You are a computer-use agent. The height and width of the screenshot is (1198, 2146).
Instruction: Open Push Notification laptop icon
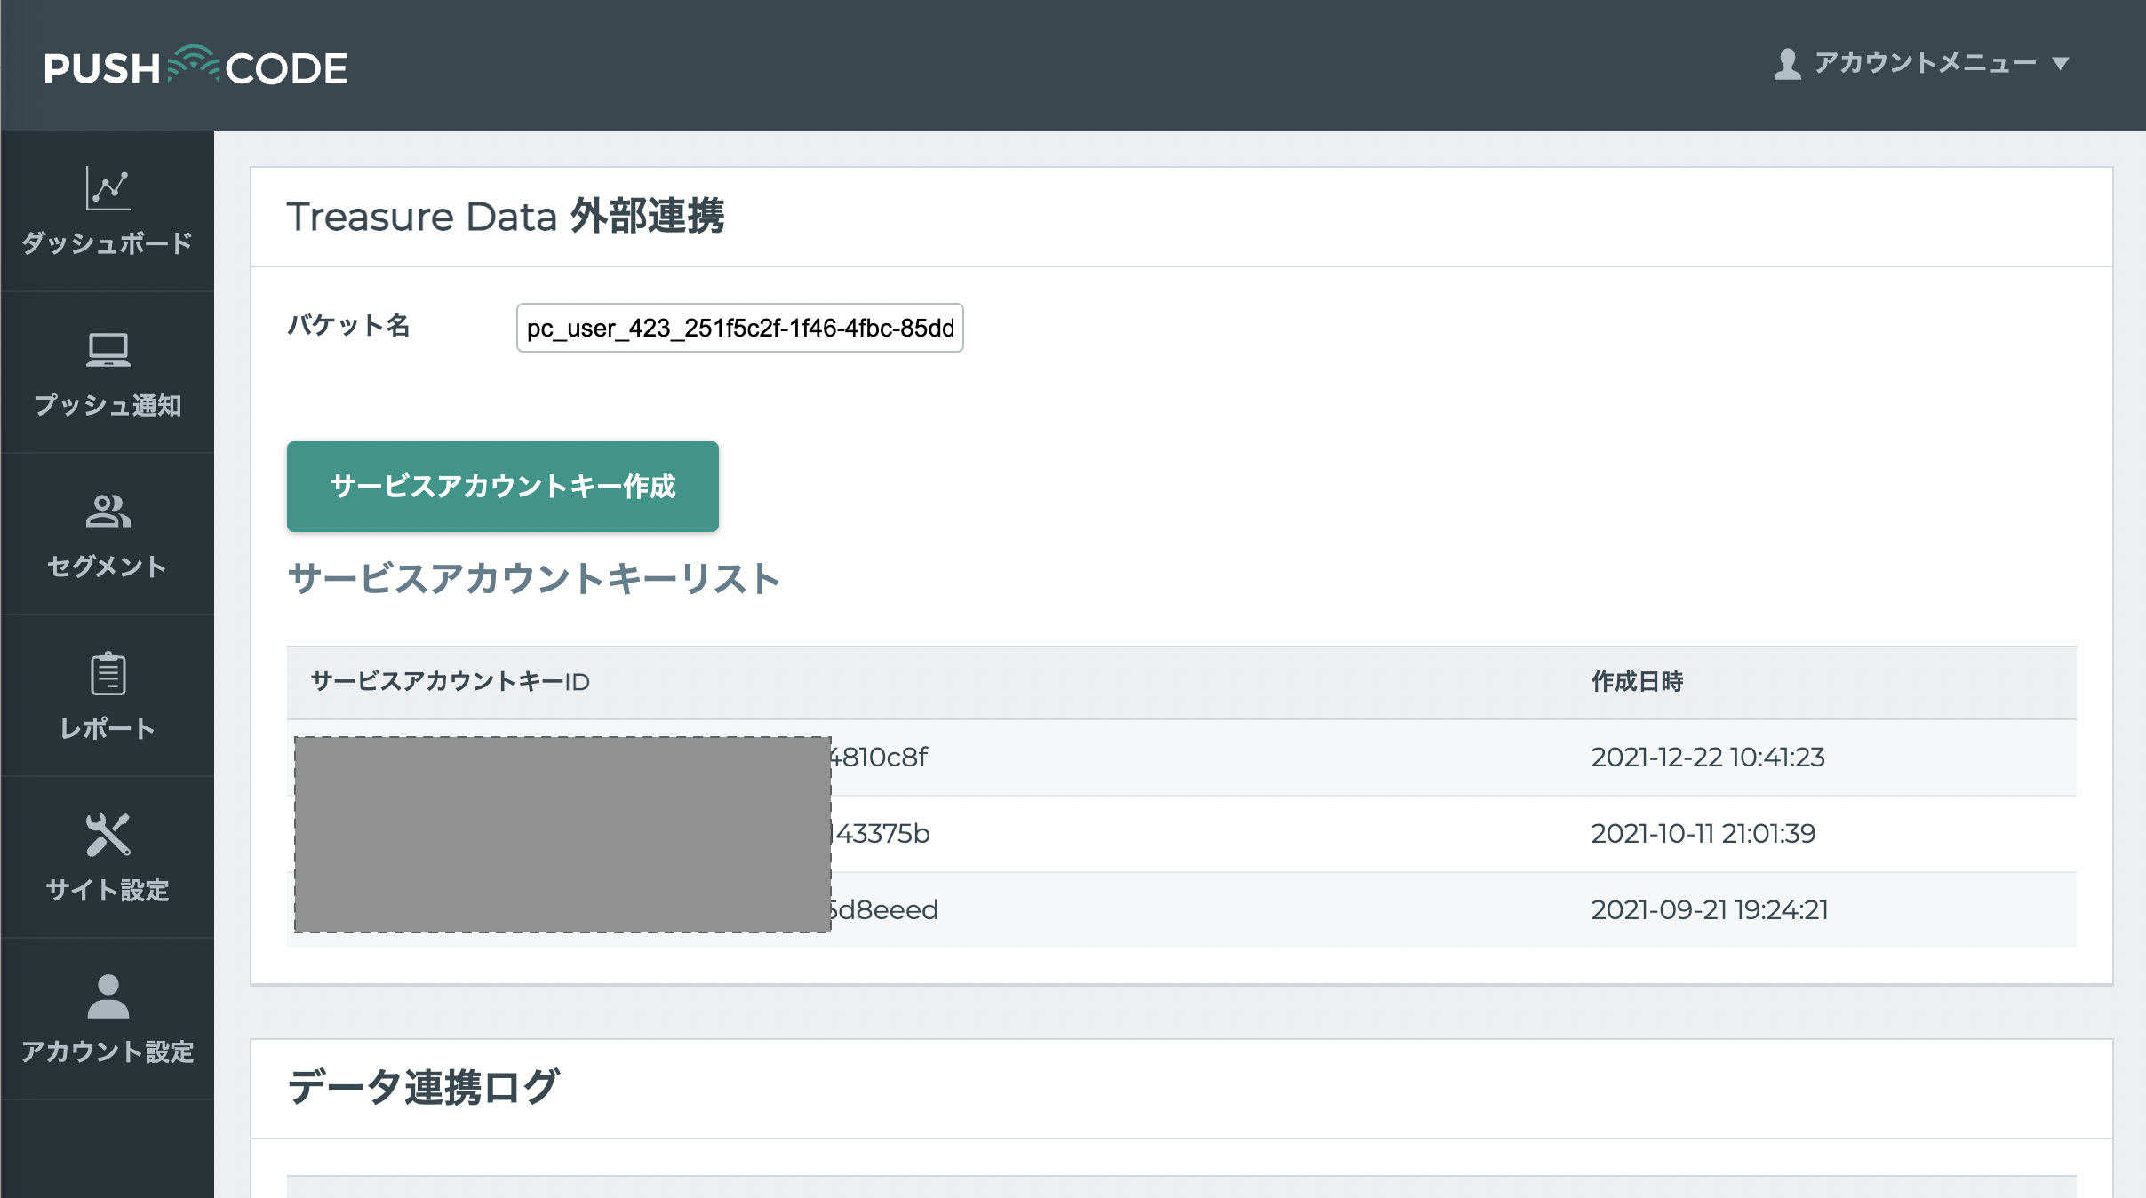(108, 350)
